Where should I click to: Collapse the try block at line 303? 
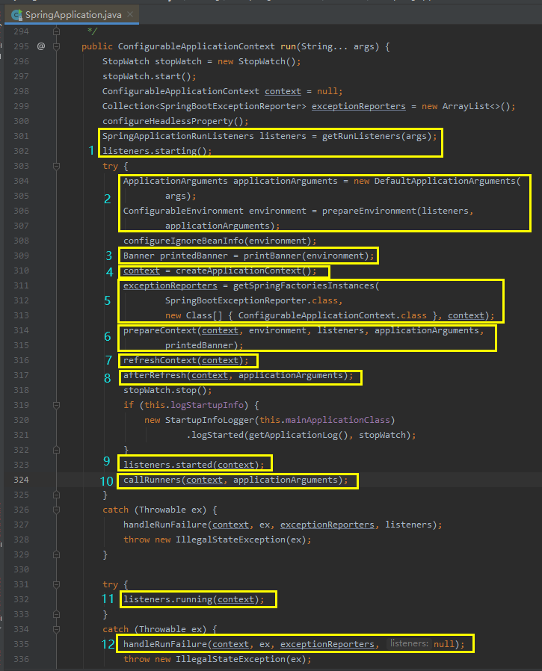[x=56, y=166]
